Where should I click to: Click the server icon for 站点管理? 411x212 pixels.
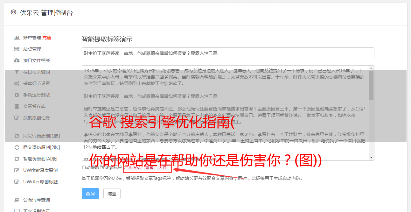17,49
